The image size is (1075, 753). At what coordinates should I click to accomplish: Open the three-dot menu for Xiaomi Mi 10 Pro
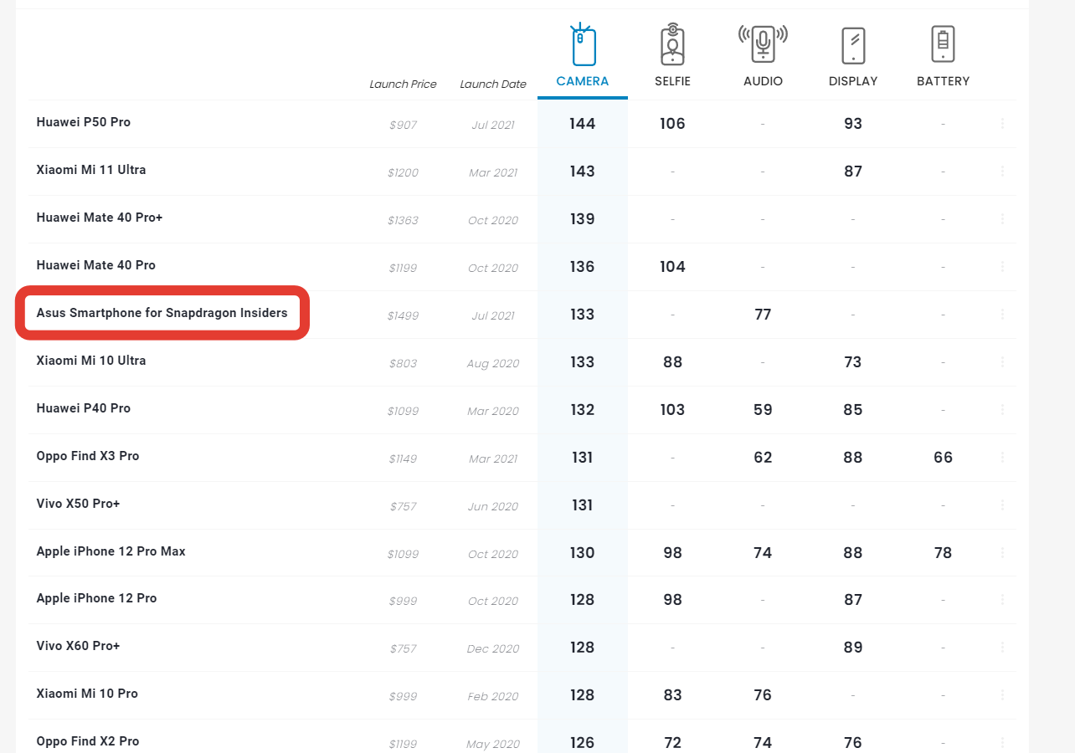pyautogui.click(x=1002, y=695)
